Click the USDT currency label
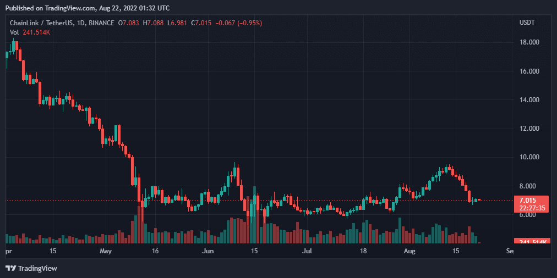This screenshot has height=278, width=557. 528,23
